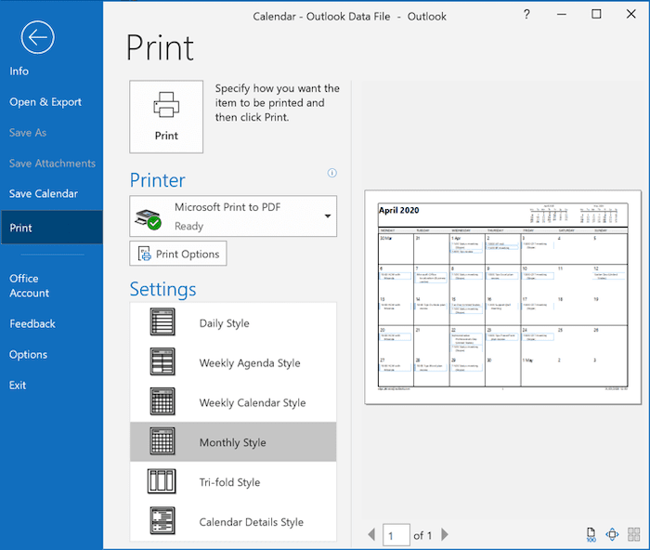The image size is (650, 550).
Task: Set preview to actual size (100)
Action: (x=591, y=534)
